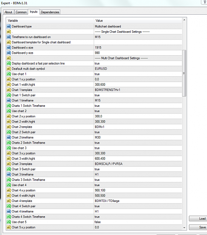Select the 300,0 Chart 2 position value
This screenshot has width=207, height=235.
98,116
